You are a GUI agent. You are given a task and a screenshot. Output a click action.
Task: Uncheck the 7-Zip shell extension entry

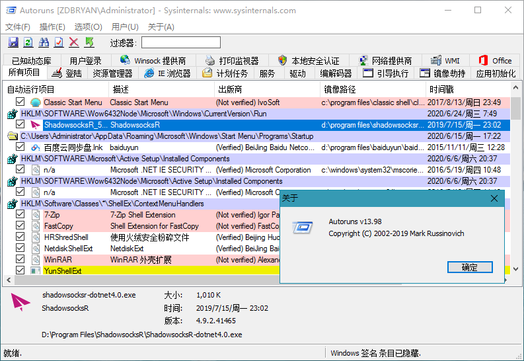[x=20, y=215]
